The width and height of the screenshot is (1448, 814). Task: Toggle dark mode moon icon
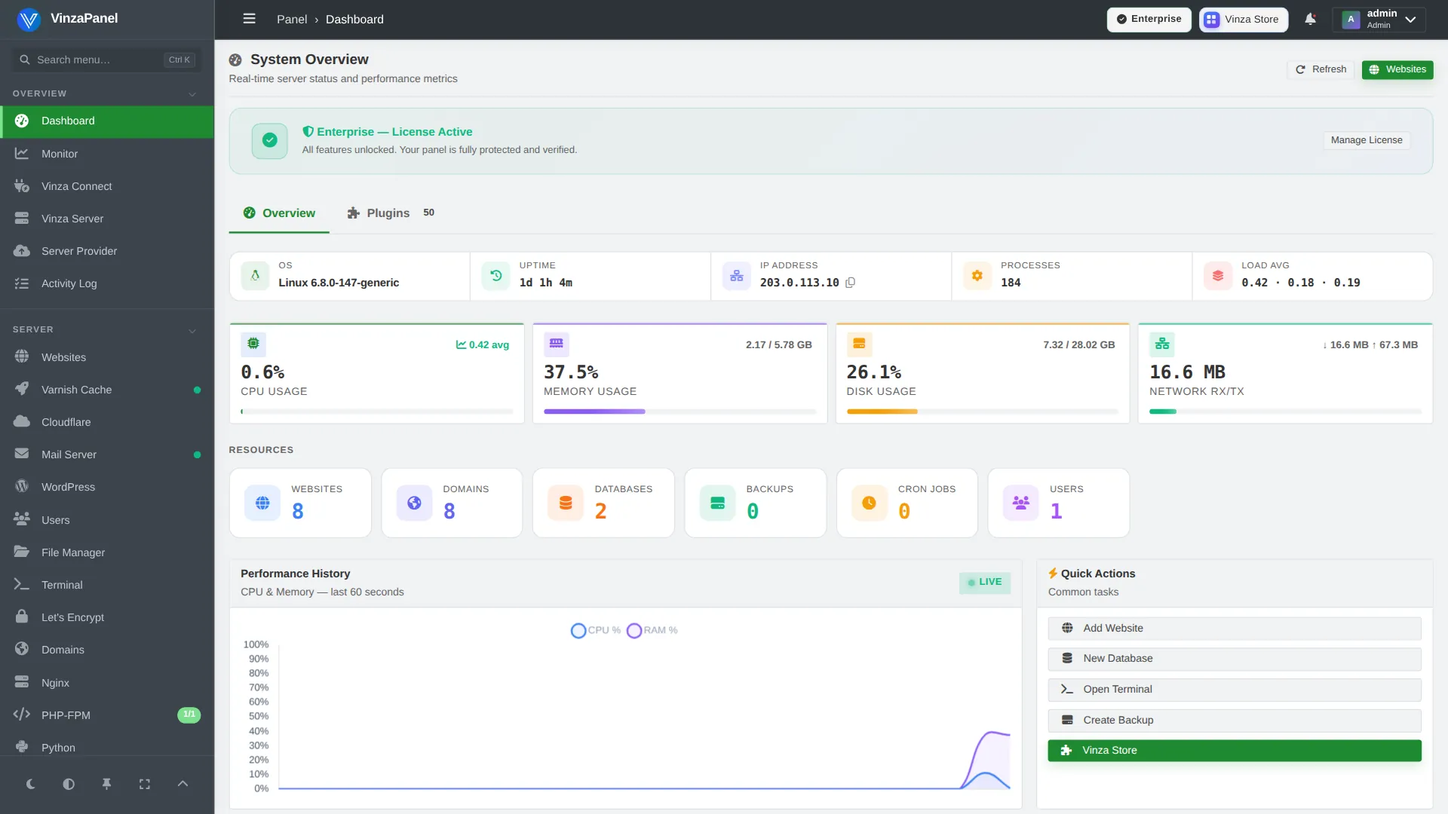point(30,784)
